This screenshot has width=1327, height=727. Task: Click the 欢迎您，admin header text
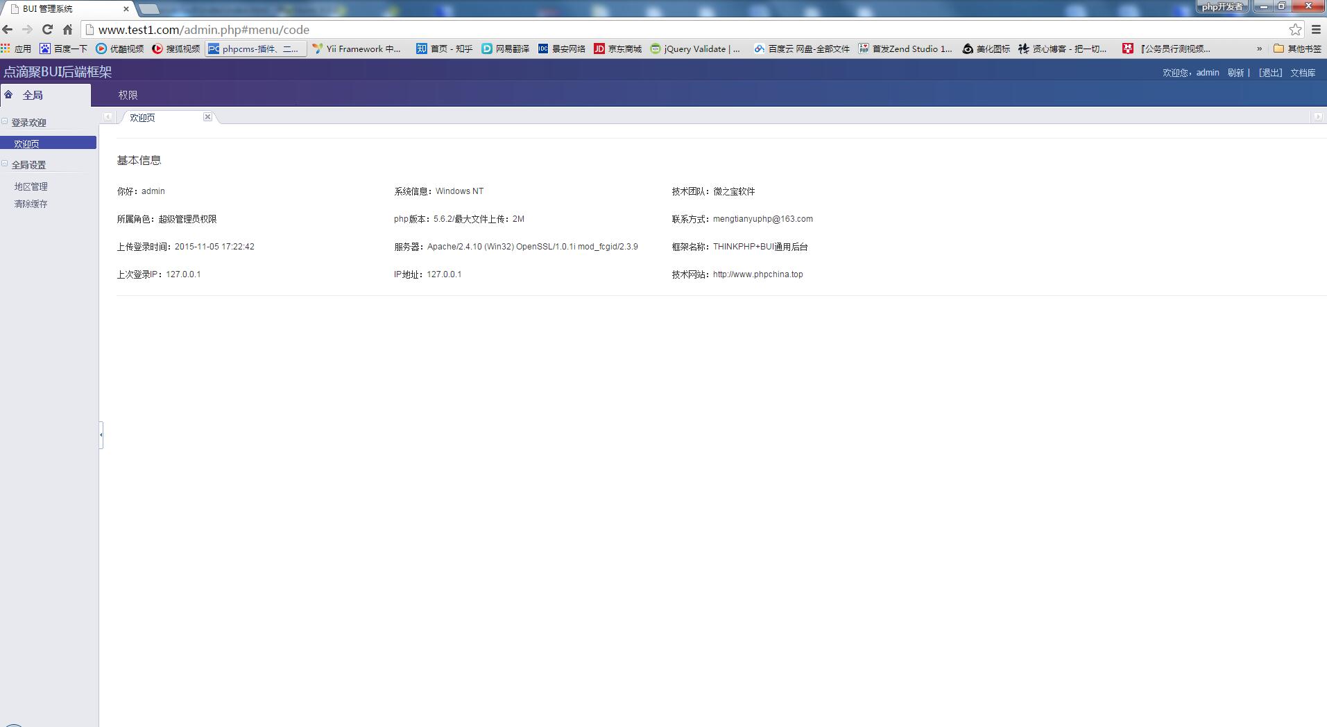(x=1190, y=73)
